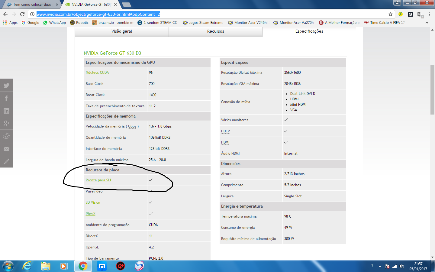Viewport: 435px width, 272px height.
Task: Share page via LinkedIn sidebar icon
Action: tap(6, 111)
